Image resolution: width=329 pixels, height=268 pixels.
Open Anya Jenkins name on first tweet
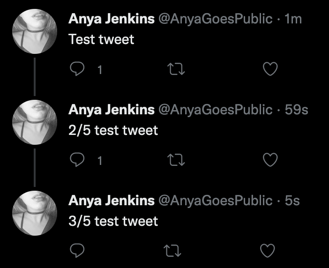point(111,19)
